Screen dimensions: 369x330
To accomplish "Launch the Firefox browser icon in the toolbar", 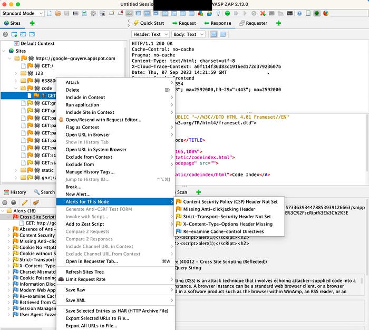I will [x=326, y=13].
